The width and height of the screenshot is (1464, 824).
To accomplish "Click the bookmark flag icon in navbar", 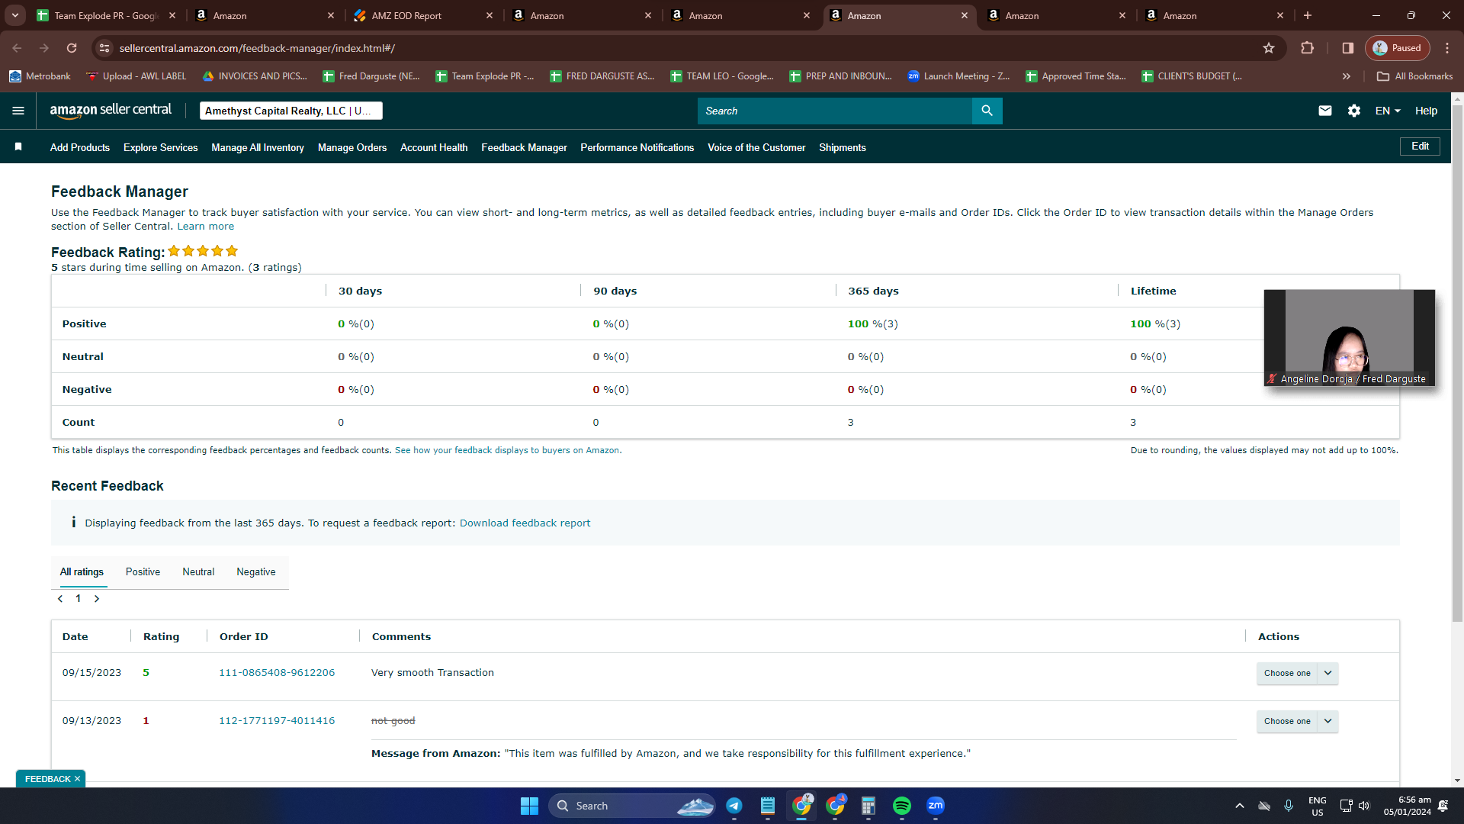I will [18, 146].
